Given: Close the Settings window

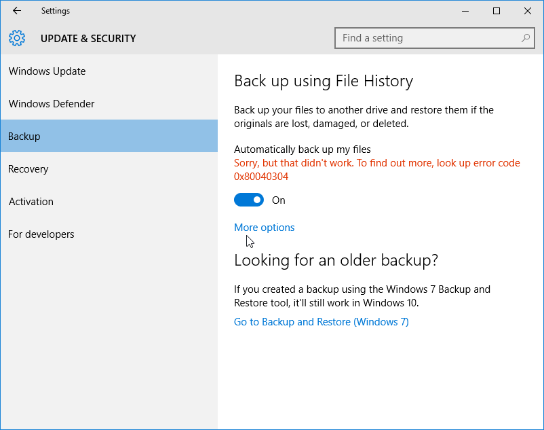Looking at the screenshot, I should point(528,11).
